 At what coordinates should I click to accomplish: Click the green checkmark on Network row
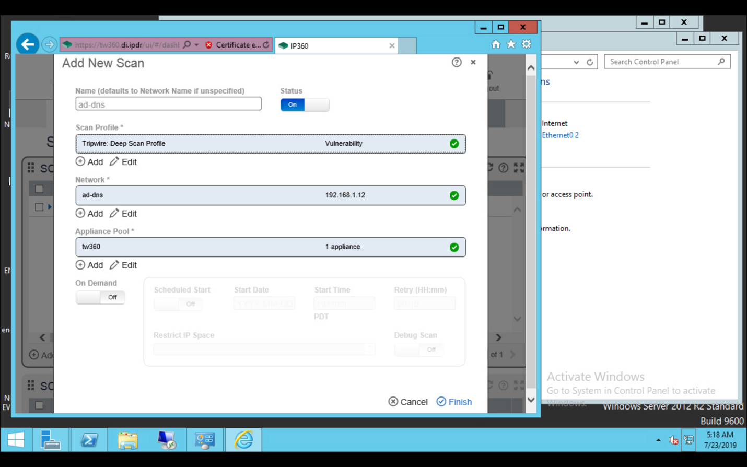click(x=454, y=195)
